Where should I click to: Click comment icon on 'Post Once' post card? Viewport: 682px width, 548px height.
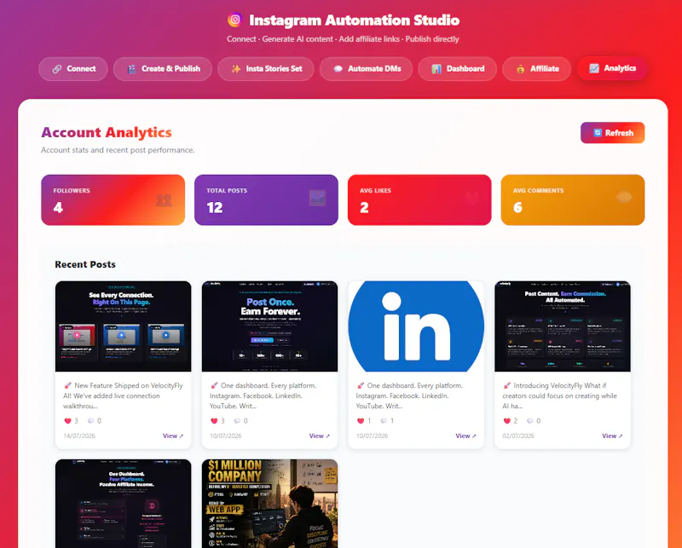238,420
